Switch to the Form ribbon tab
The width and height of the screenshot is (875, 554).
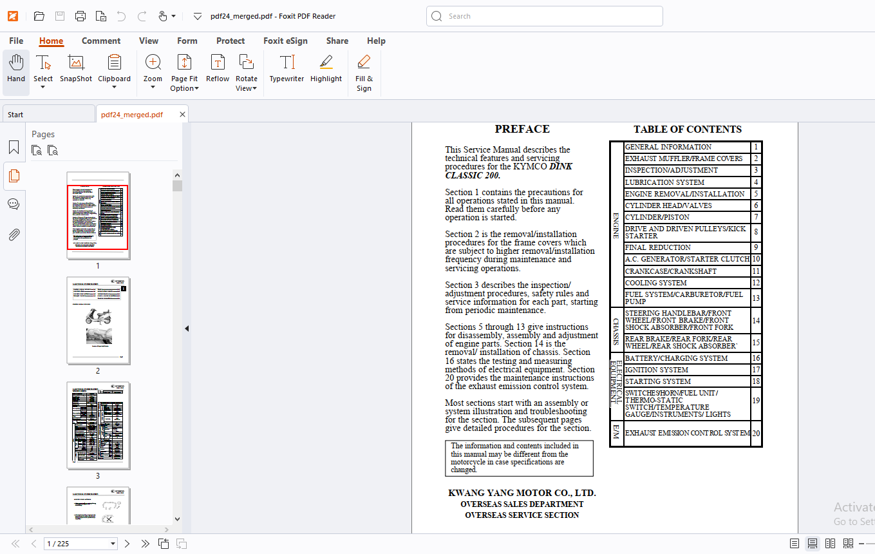tap(187, 41)
